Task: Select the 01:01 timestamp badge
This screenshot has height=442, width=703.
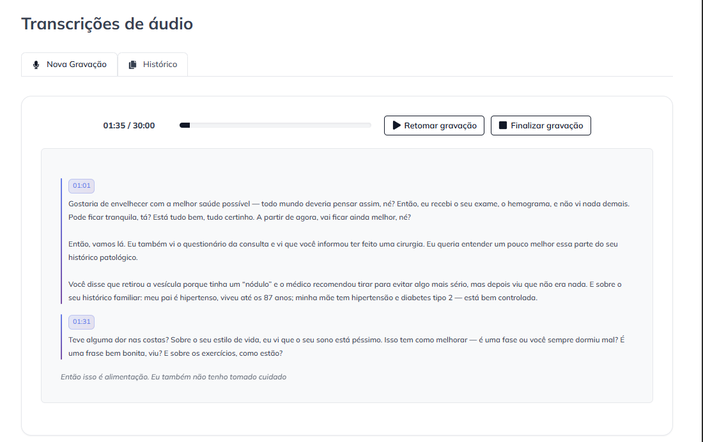Action: tap(82, 186)
